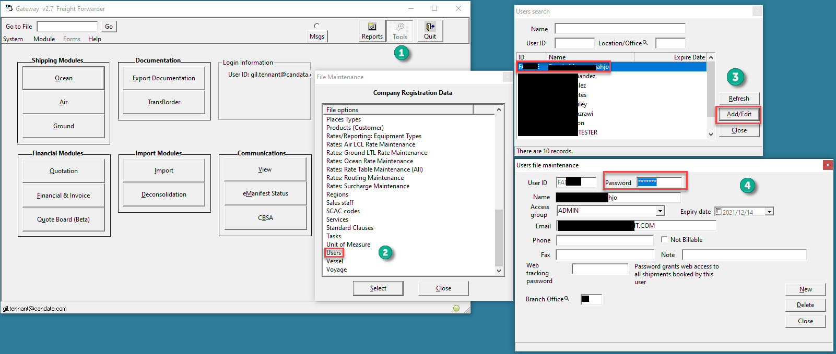Expand the Access group dropdown
The image size is (836, 354).
pos(660,211)
